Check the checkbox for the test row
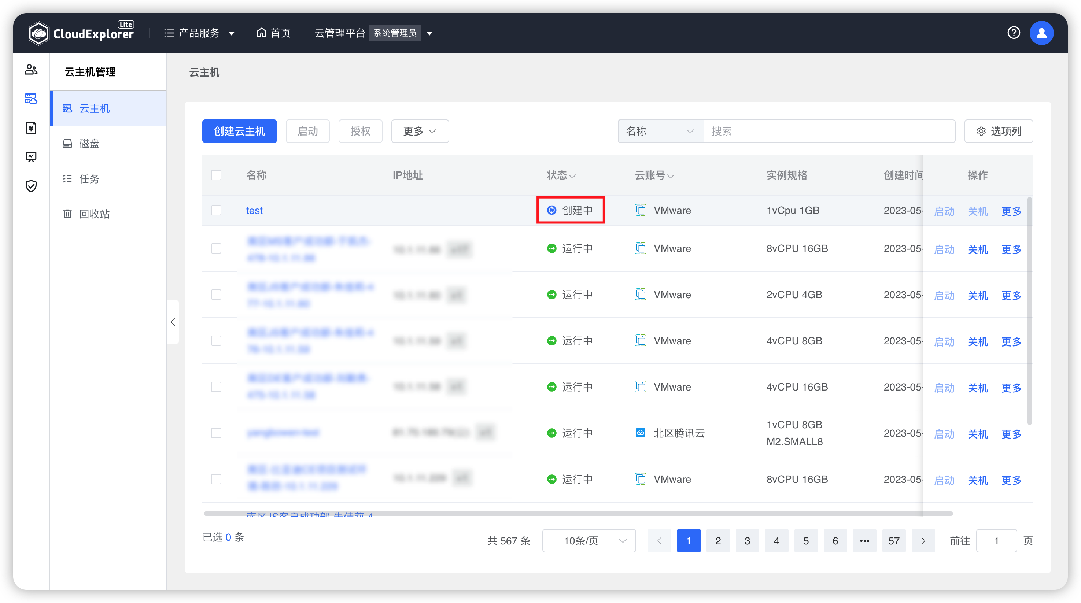 [216, 210]
